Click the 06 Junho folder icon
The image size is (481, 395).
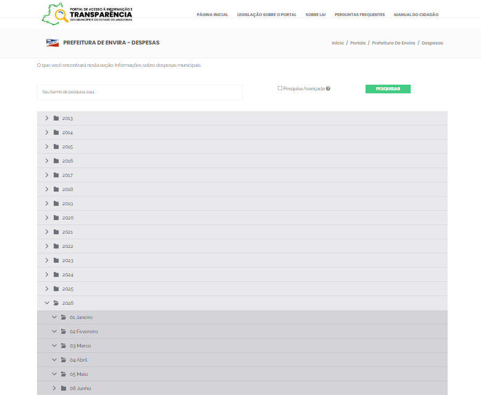(x=64, y=388)
